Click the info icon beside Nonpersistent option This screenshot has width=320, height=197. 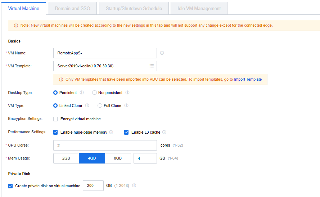(x=127, y=93)
